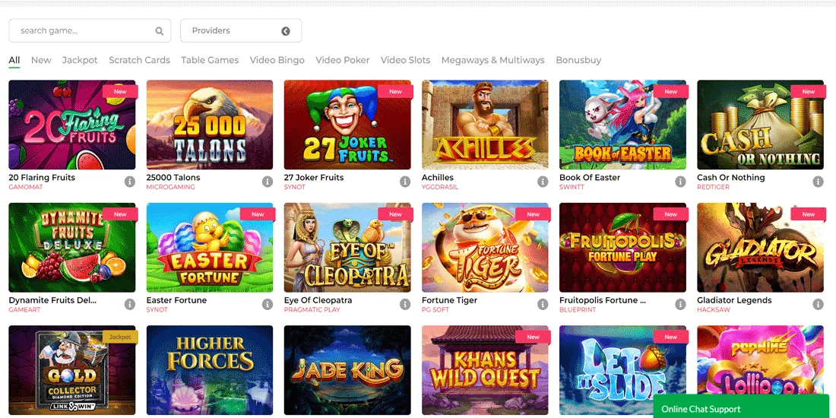Open the Video Slots tab
This screenshot has width=836, height=418.
(405, 60)
